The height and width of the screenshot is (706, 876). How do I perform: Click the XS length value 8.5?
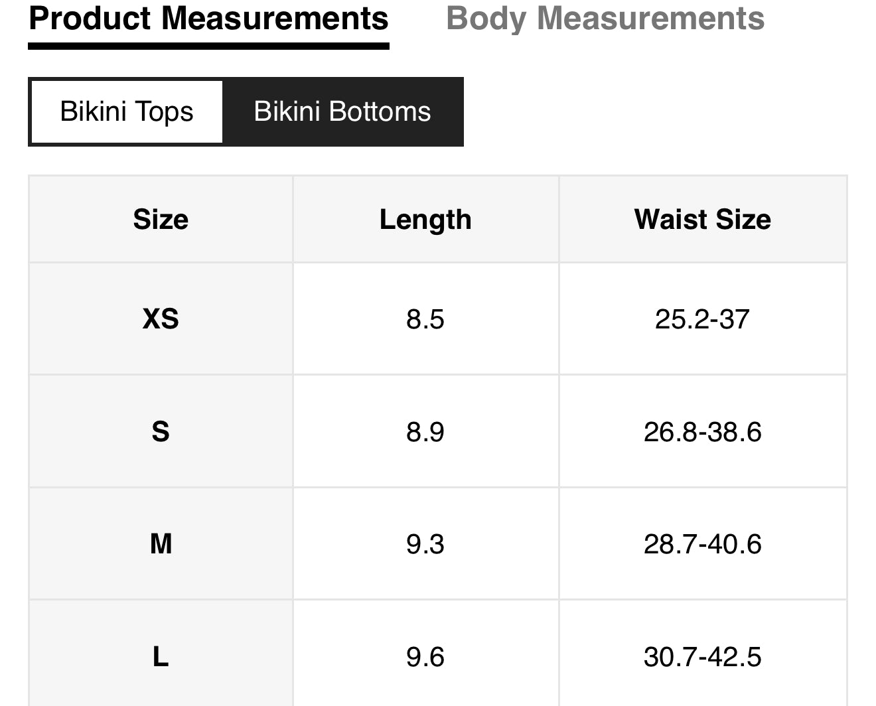425,319
